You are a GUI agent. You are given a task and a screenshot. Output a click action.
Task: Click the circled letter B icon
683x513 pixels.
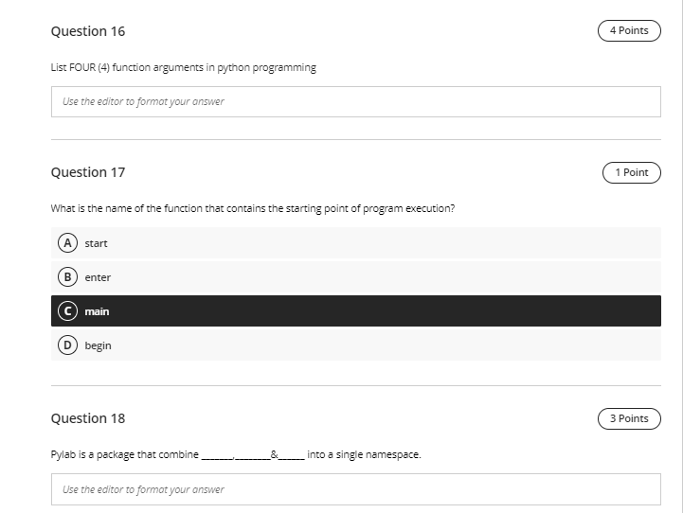67,276
